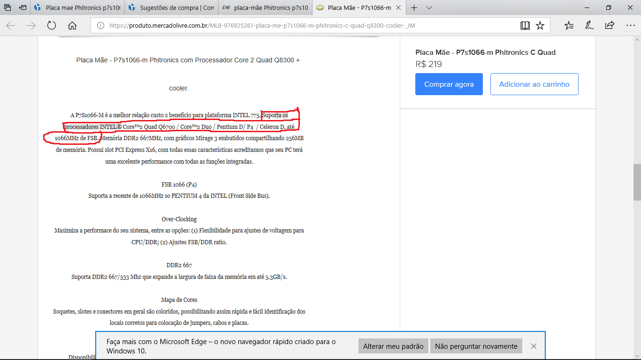
Task: Switch to placa-mãe Phitronics p7s10 tab
Action: click(265, 7)
